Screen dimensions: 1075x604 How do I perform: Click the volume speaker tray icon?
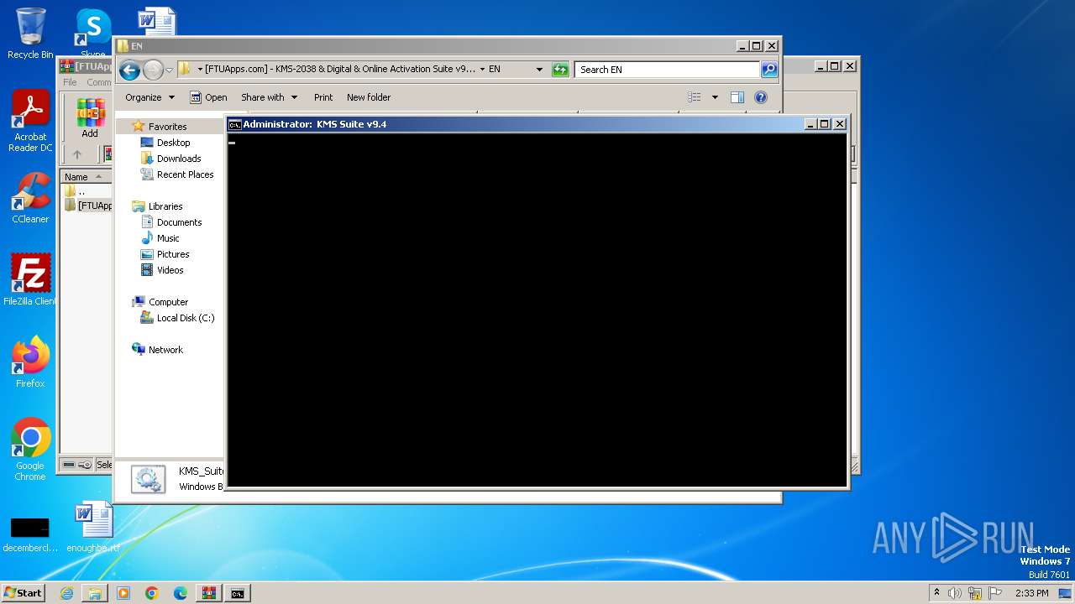click(x=955, y=593)
